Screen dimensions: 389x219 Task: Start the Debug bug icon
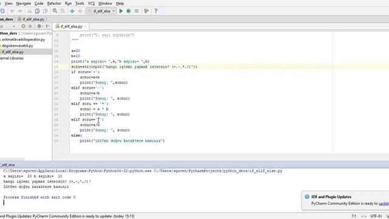[x=129, y=11]
